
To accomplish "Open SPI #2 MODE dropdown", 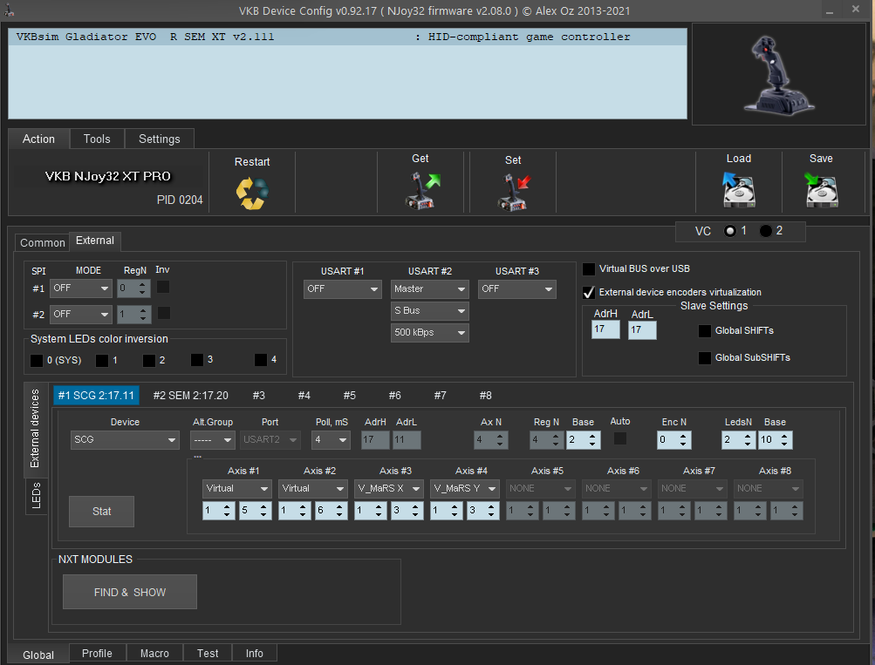I will click(x=81, y=315).
